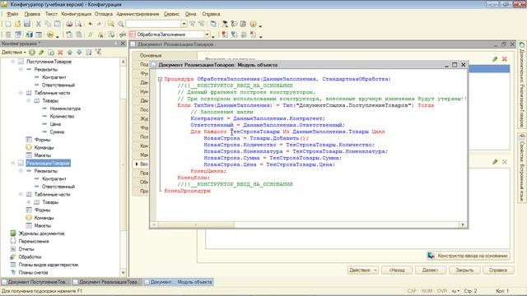This screenshot has width=527, height=296.
Task: Open the toolbar search field dropdown arrow
Action: tap(184, 24)
